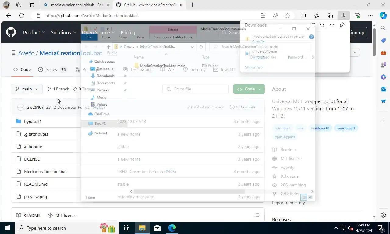Viewport: 390px width, 234px height.
Task: Go back using the browser back arrow
Action: [x=9, y=16]
